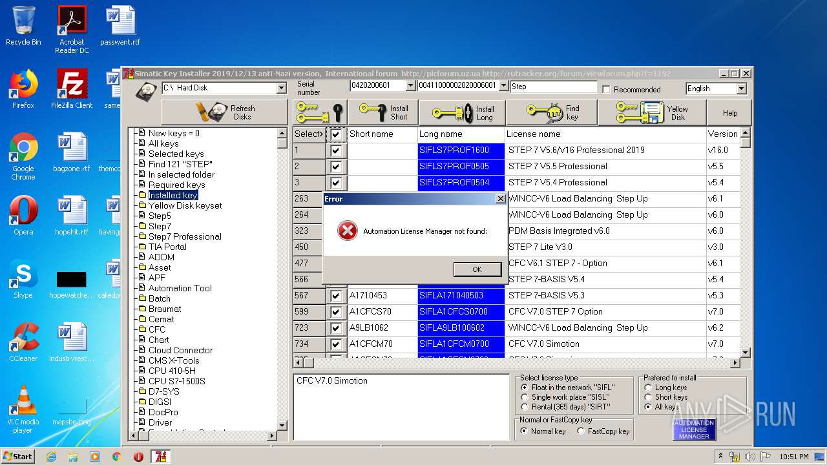
Task: Select the FastCopy key option
Action: point(581,431)
